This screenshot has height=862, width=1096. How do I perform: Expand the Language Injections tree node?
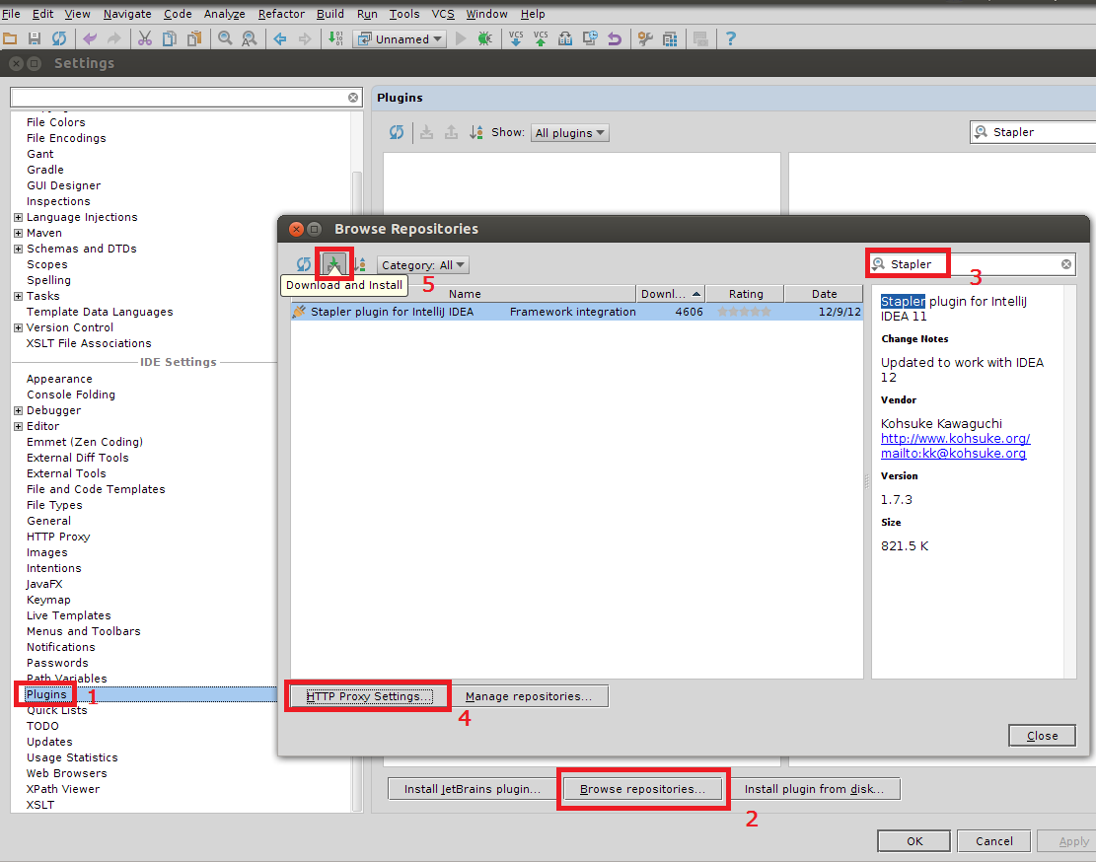pyautogui.click(x=18, y=217)
